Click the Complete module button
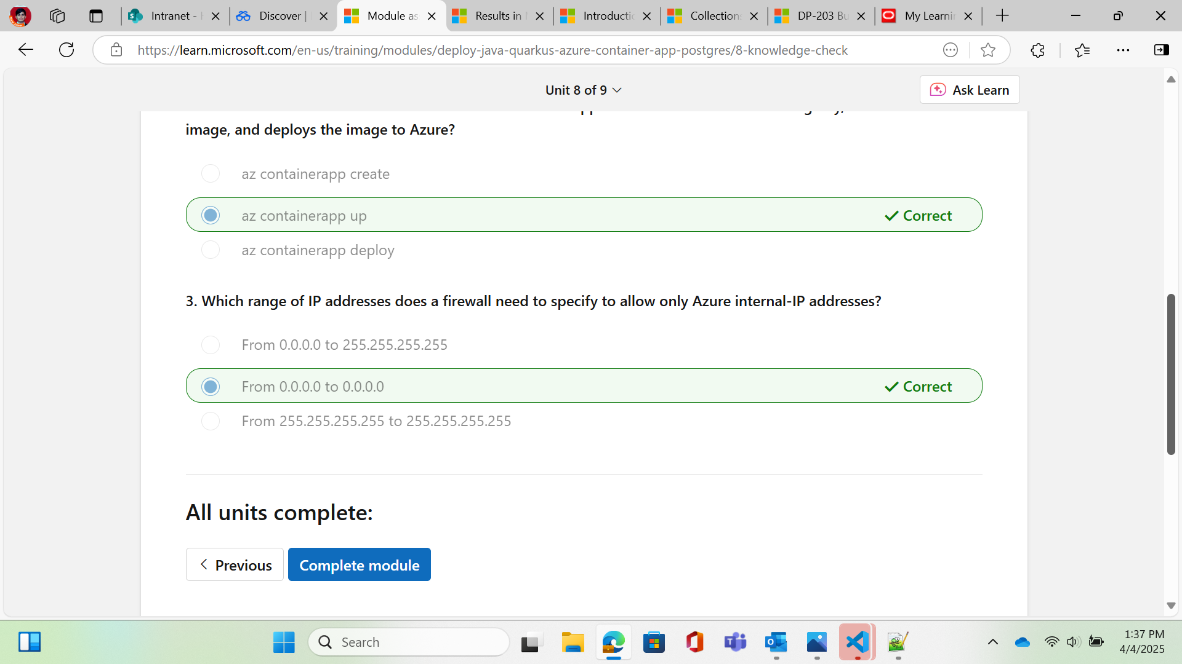 point(359,564)
